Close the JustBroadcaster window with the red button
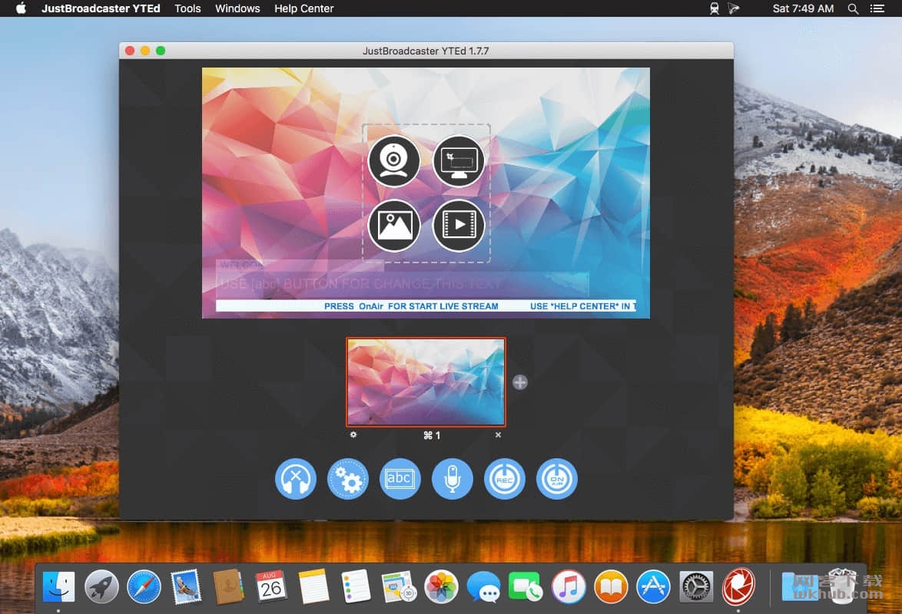902x614 pixels. [130, 51]
